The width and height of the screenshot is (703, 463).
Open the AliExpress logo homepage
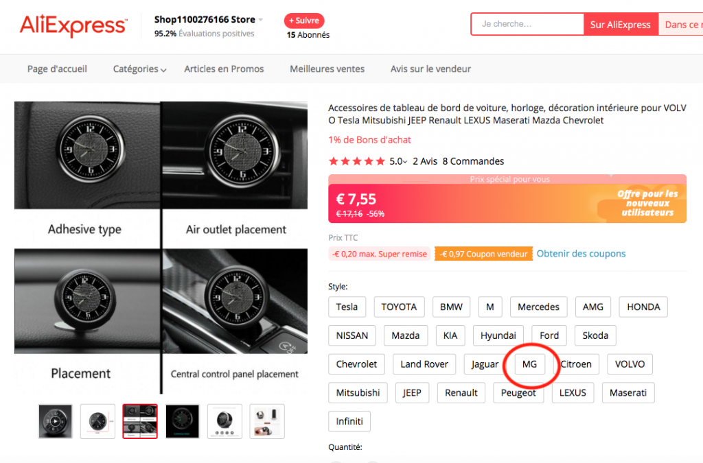pyautogui.click(x=73, y=25)
